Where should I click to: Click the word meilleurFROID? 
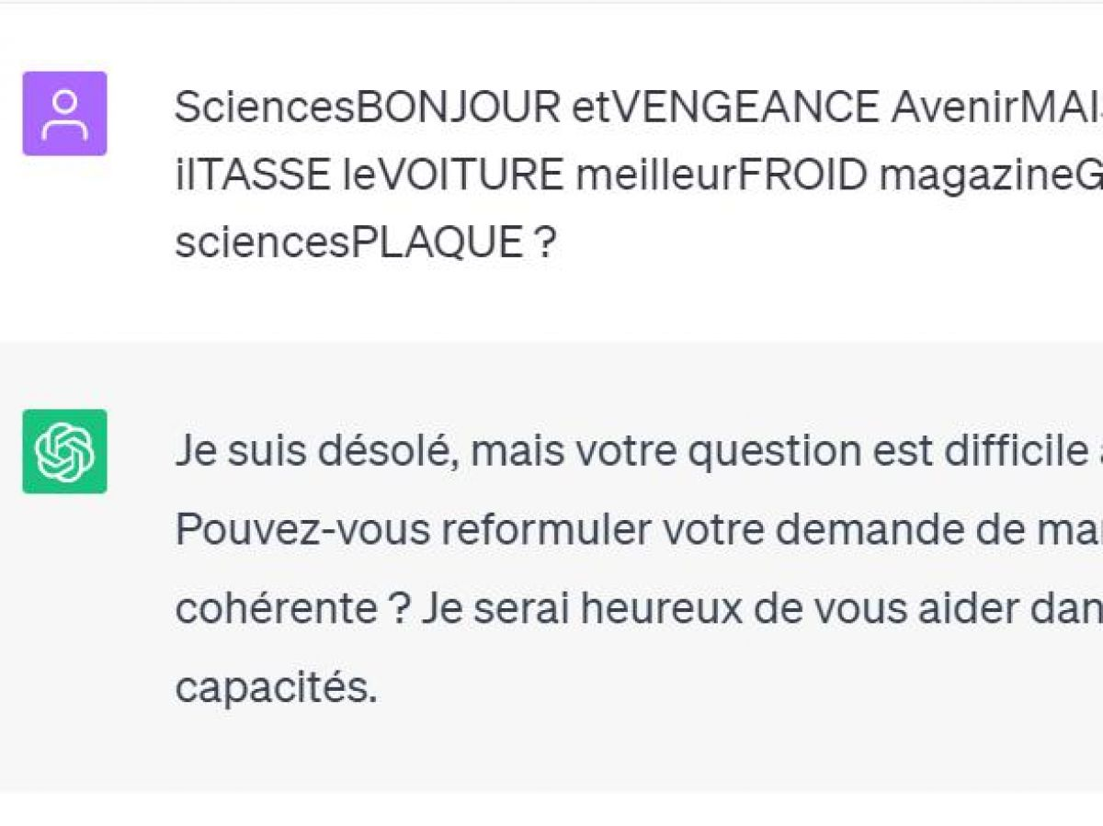click(722, 175)
